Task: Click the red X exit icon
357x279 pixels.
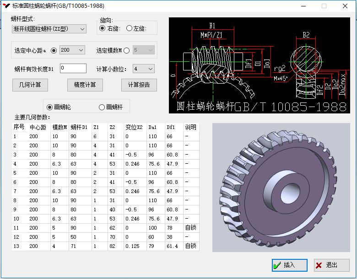Action: 319,265
